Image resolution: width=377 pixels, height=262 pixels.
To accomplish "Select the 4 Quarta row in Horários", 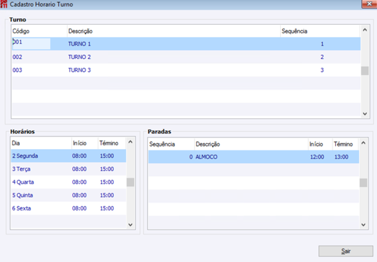I will point(68,182).
